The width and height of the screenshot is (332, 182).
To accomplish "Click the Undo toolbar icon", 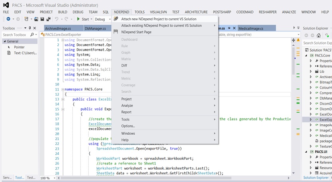I will (56, 19).
